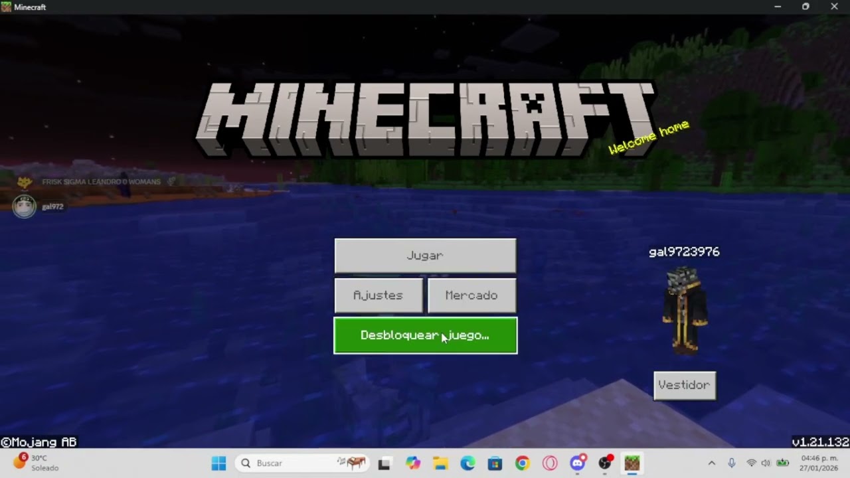Image resolution: width=850 pixels, height=478 pixels.
Task: Click the Buscar taskbar search box
Action: [303, 463]
